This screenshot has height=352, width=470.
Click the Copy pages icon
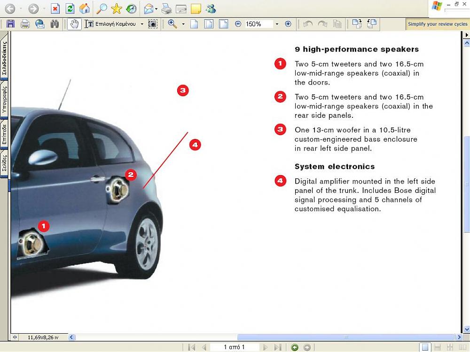(x=337, y=24)
